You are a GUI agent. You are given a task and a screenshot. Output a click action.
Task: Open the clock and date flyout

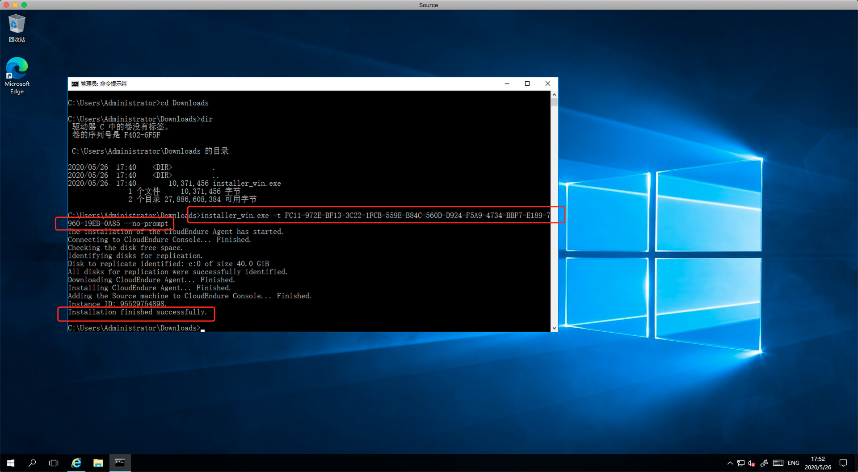pyautogui.click(x=818, y=463)
